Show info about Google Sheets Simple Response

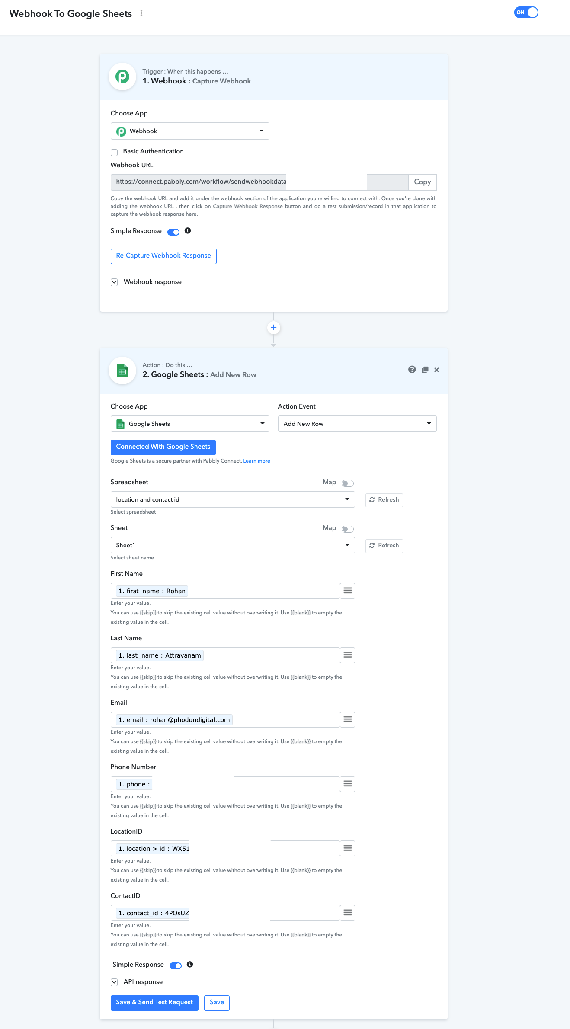coord(190,965)
